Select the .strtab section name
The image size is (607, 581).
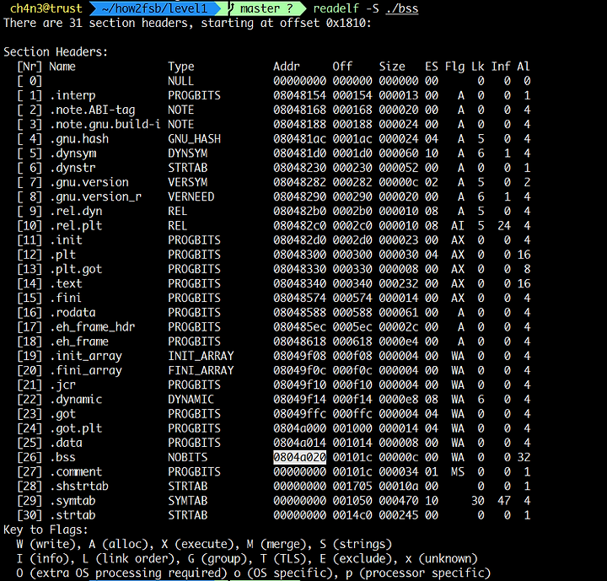[x=73, y=515]
